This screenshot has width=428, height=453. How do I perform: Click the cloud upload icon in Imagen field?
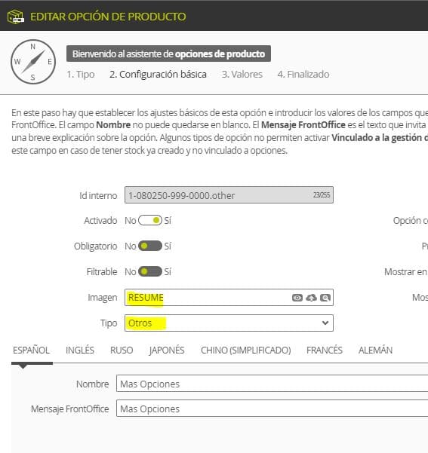(312, 298)
